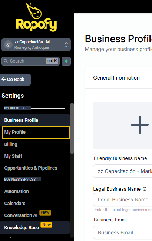Click the Legal Business Name info icon
The width and height of the screenshot is (152, 241).
(x=145, y=189)
